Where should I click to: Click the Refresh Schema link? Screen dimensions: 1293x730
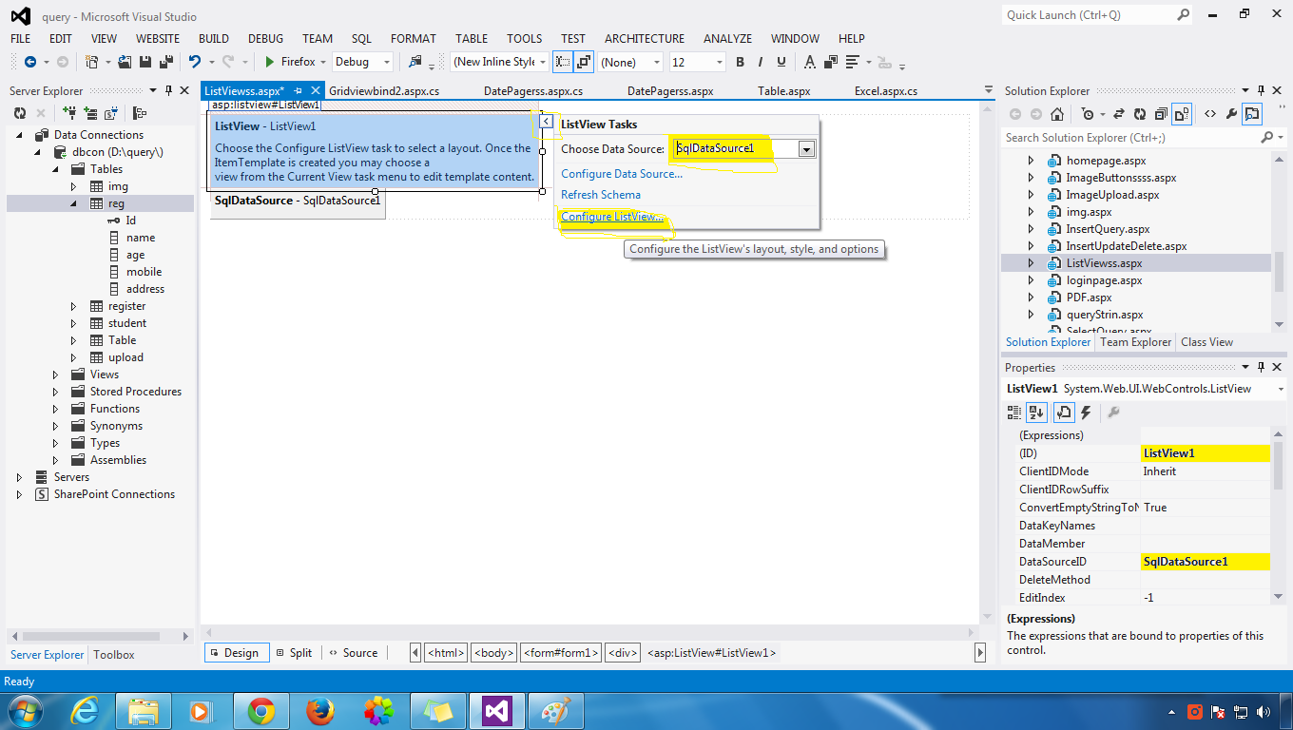[601, 194]
